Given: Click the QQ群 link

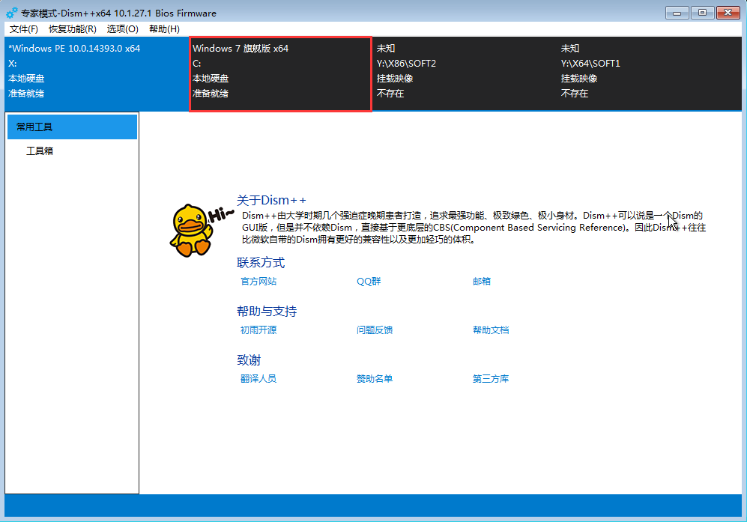Looking at the screenshot, I should click(x=369, y=281).
